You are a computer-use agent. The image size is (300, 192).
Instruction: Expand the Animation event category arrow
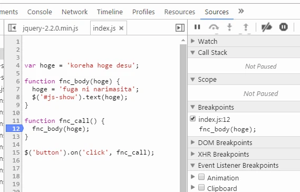tap(192, 177)
